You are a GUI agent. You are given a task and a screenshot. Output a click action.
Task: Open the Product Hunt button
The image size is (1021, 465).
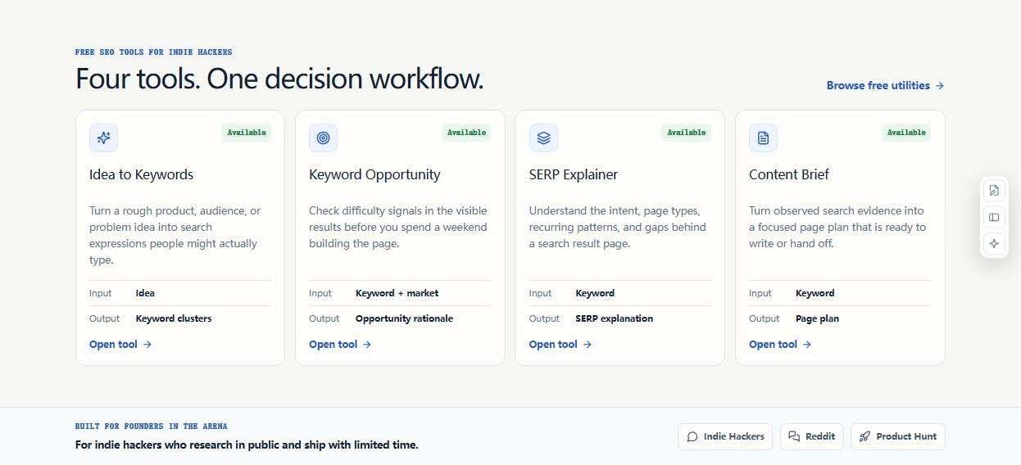pos(898,436)
